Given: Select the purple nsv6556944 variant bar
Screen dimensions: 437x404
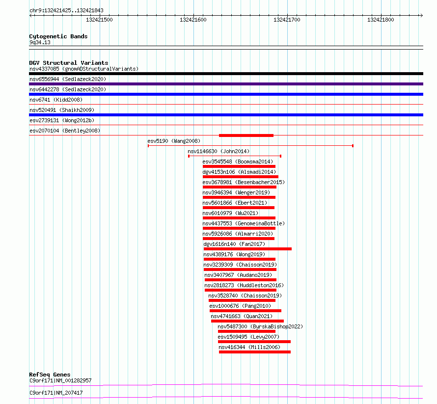Looking at the screenshot, I should tap(226, 84).
